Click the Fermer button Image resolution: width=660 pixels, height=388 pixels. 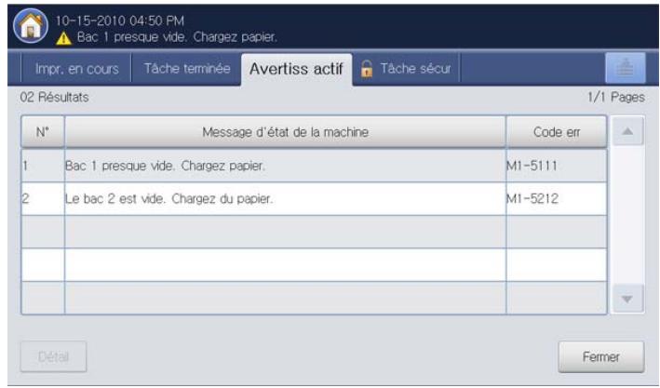pyautogui.click(x=600, y=357)
